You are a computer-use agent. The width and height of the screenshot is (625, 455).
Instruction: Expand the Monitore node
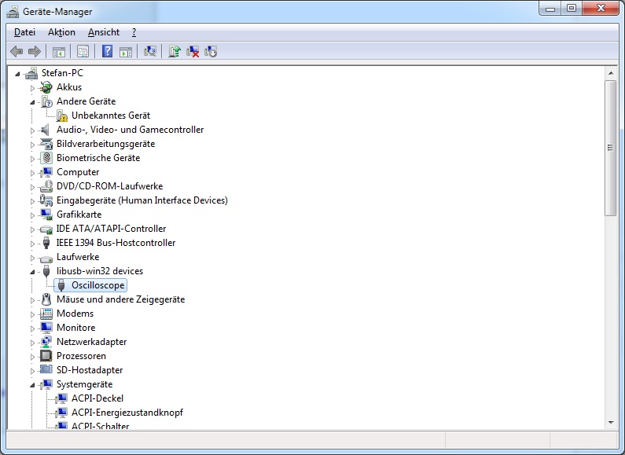33,328
